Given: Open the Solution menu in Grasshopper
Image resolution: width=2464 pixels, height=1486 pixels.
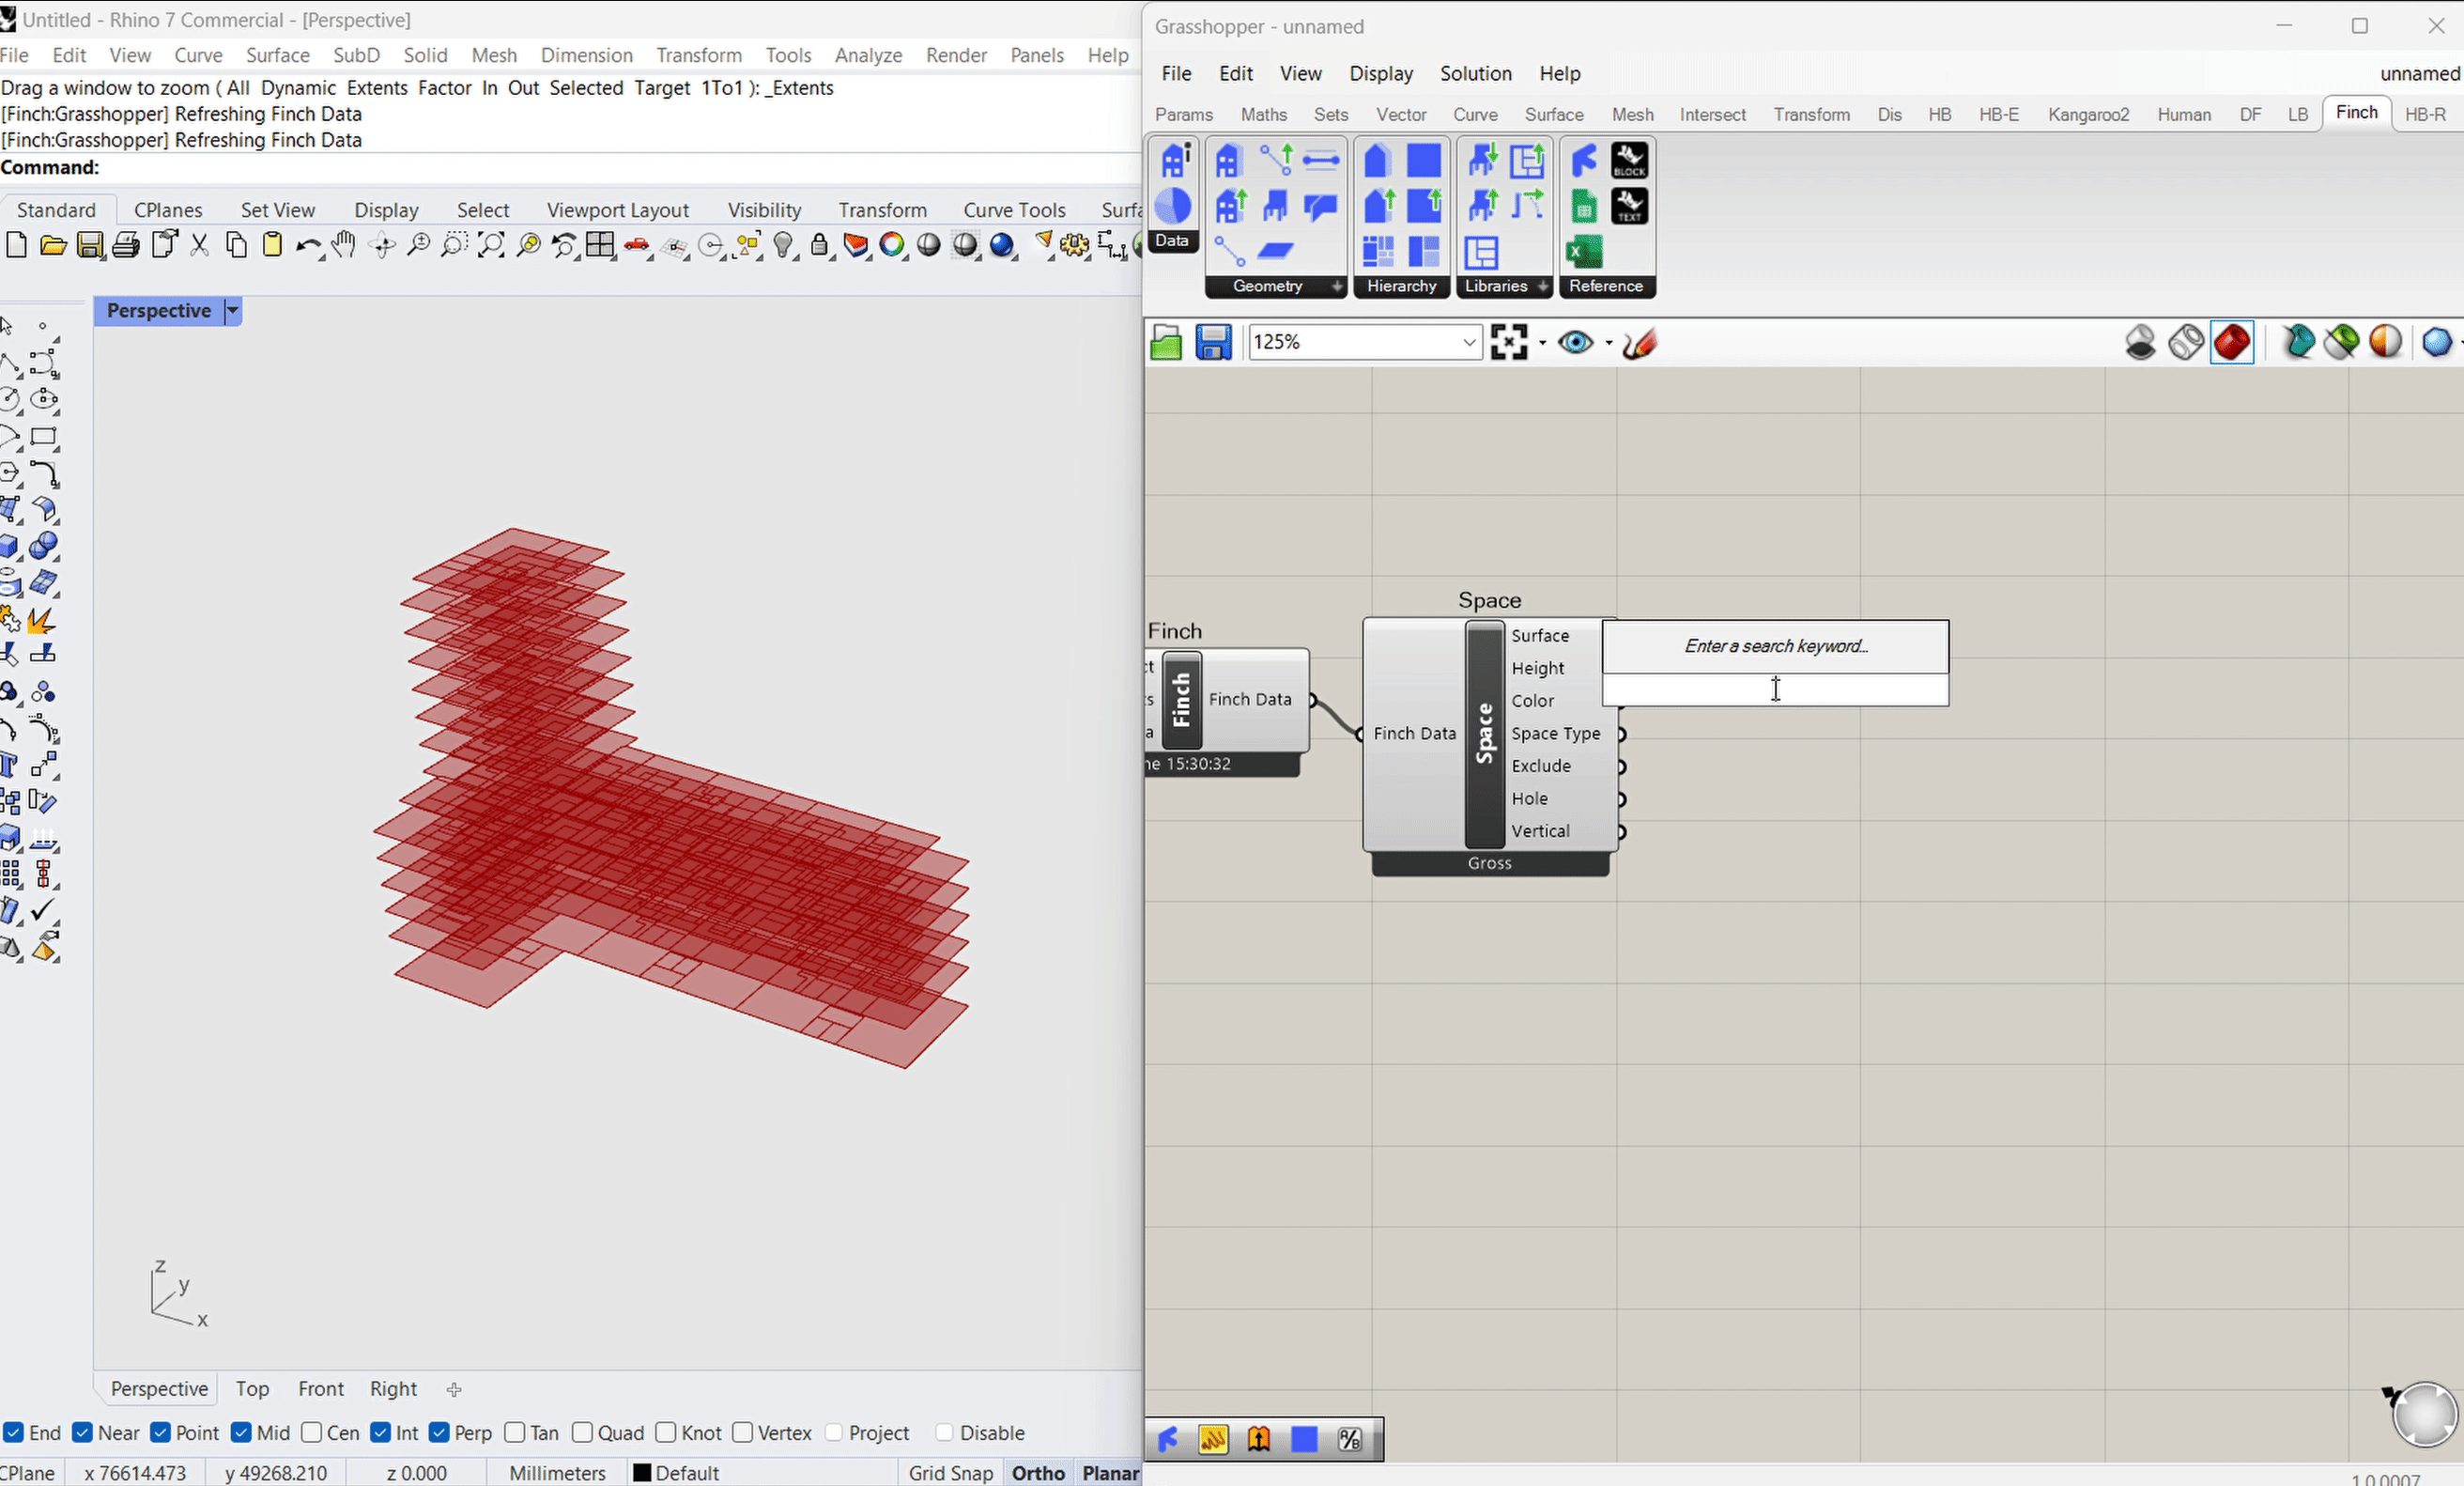Looking at the screenshot, I should click(1475, 73).
